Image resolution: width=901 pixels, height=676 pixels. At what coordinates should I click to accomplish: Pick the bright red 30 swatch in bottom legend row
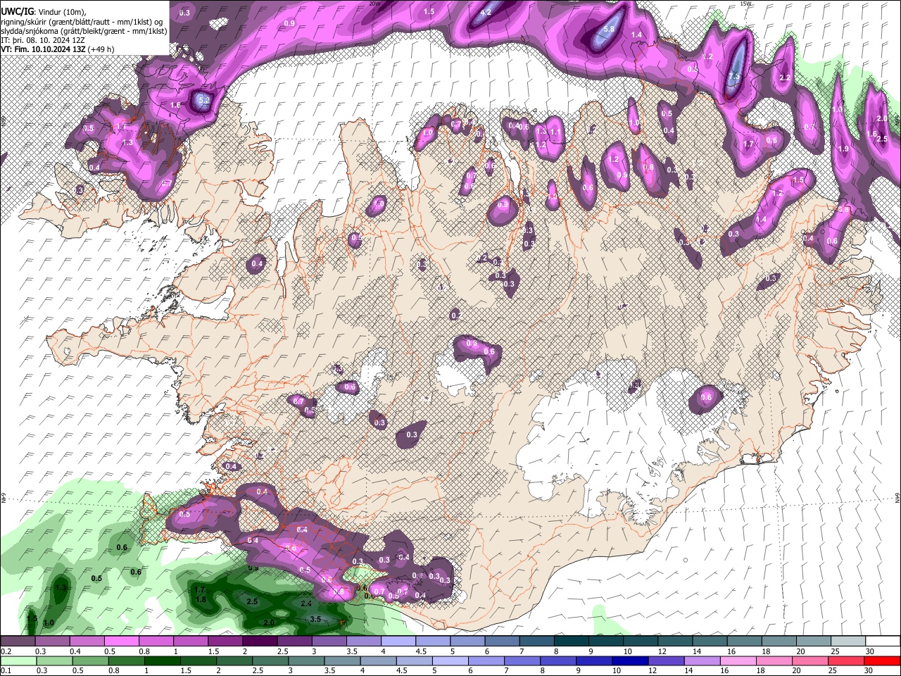click(x=883, y=661)
